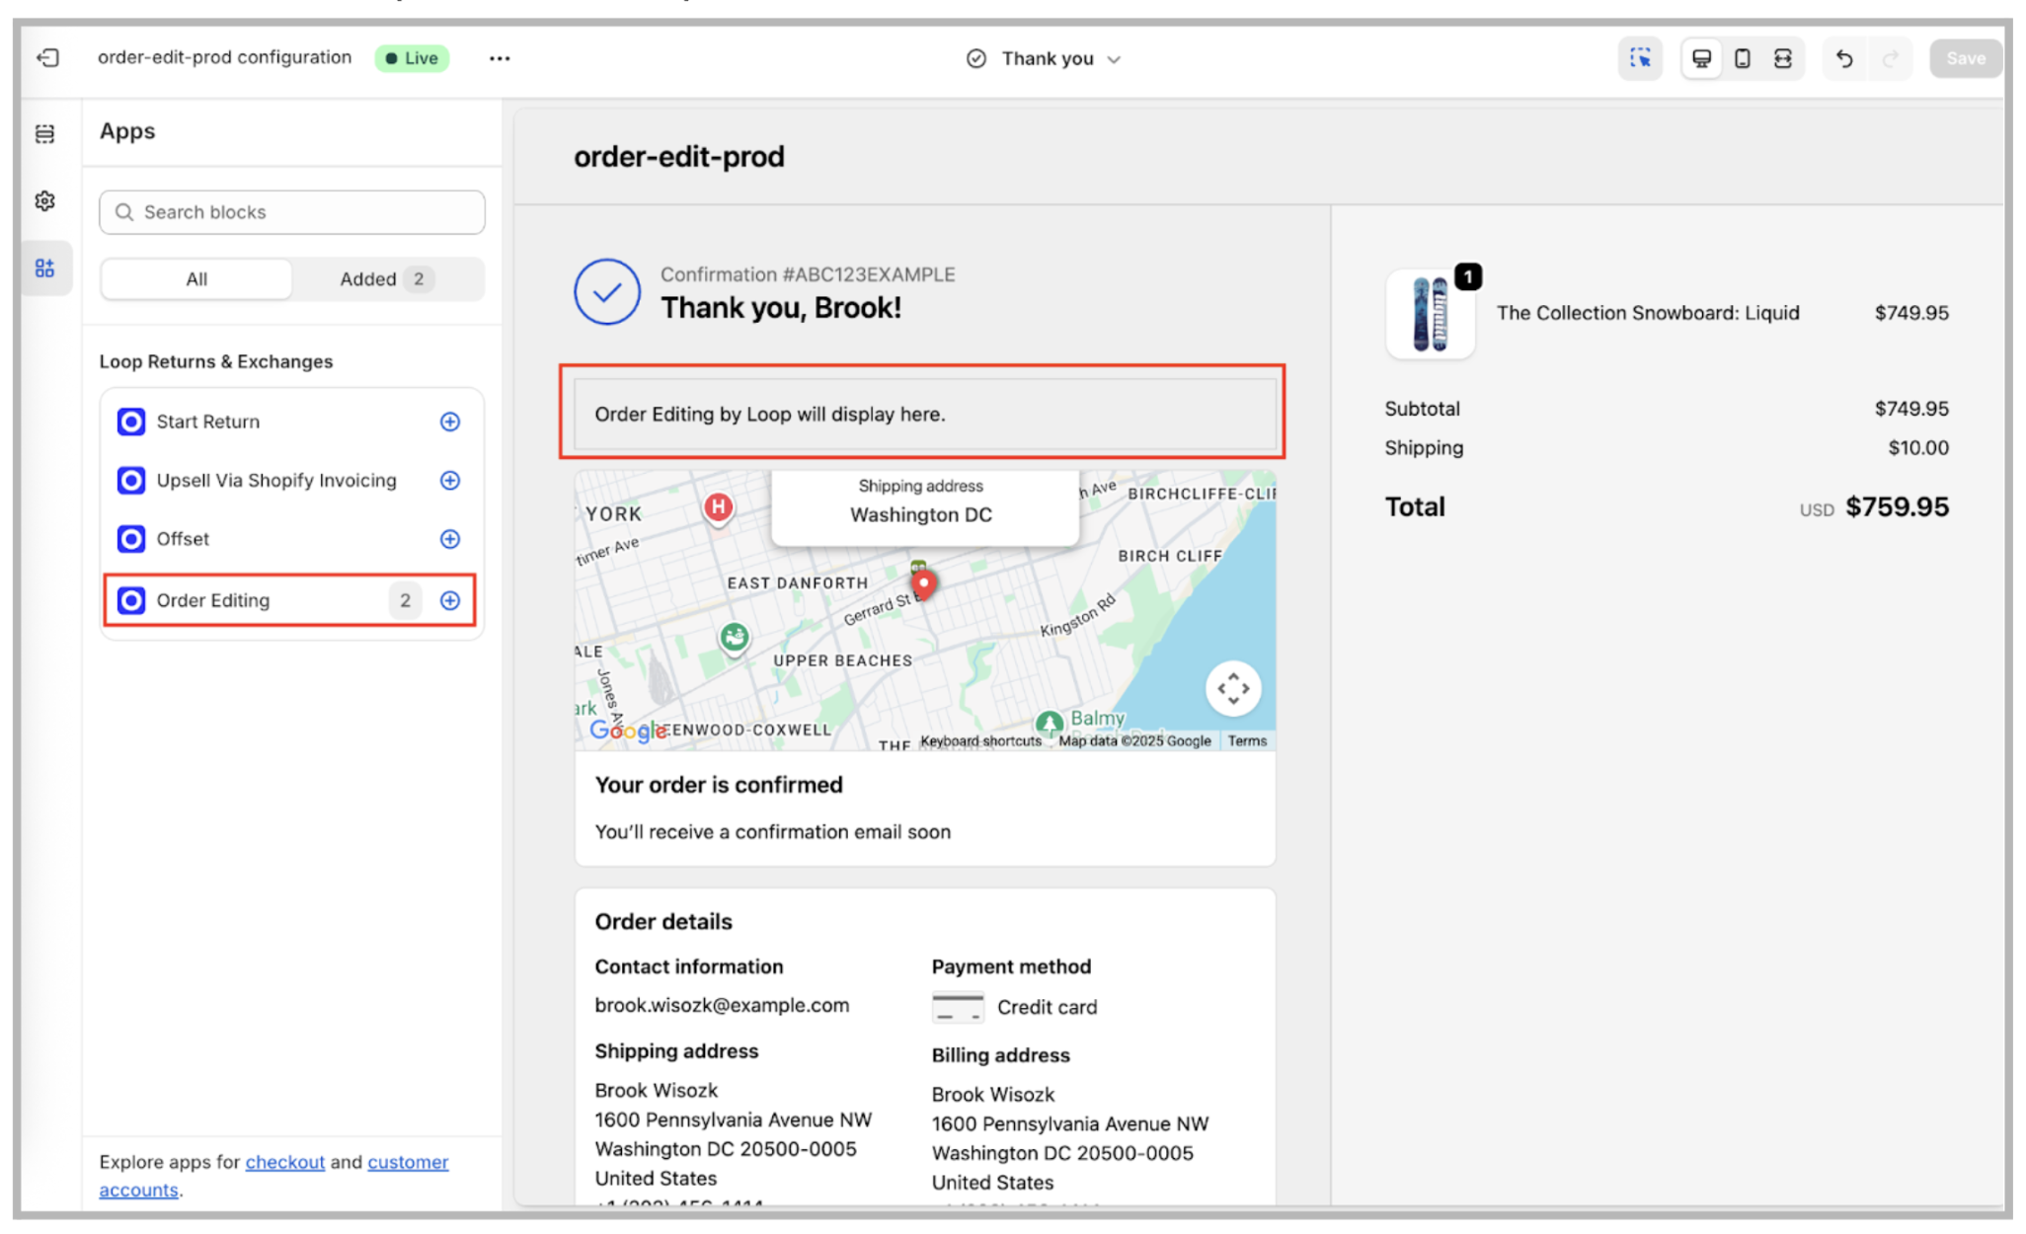Switch to the Added tab
This screenshot has height=1234, width=2026.
pos(383,279)
